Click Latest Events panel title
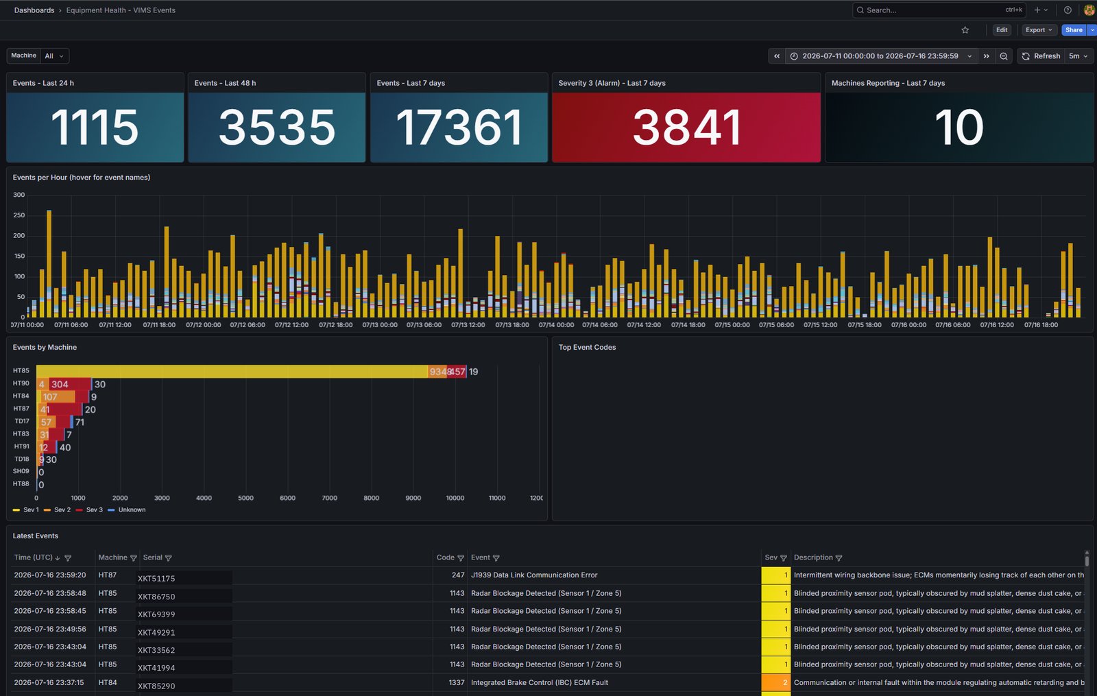The image size is (1097, 696). (x=36, y=536)
